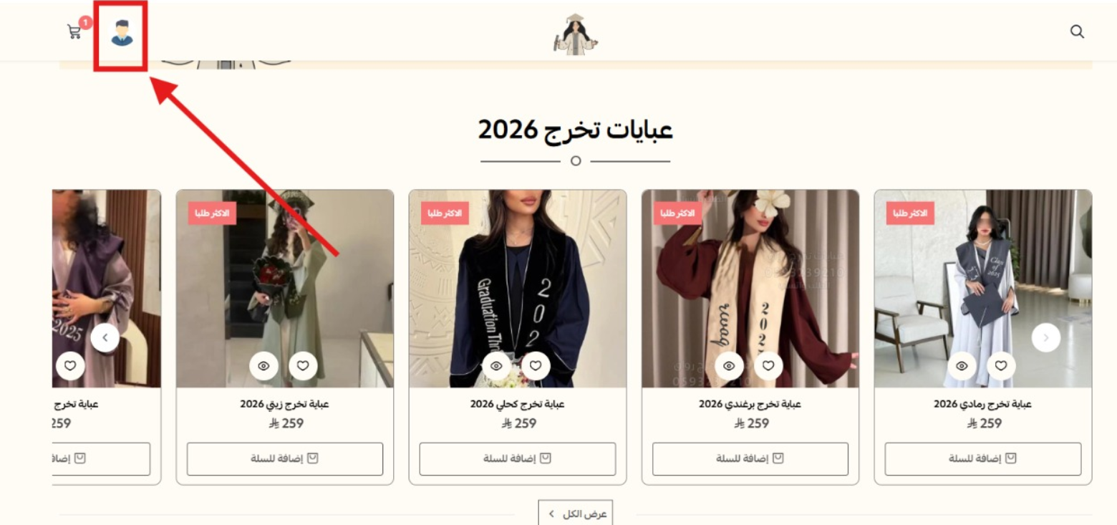Open the user account profile icon
The width and height of the screenshot is (1117, 525).
122,33
